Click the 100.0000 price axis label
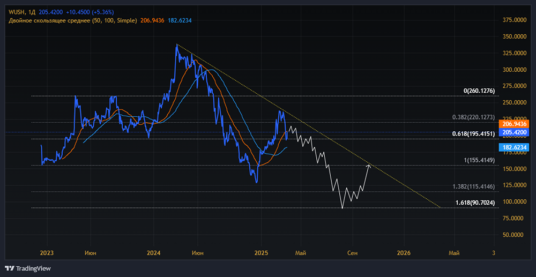Screen dimensions: 536x277 point(515,202)
